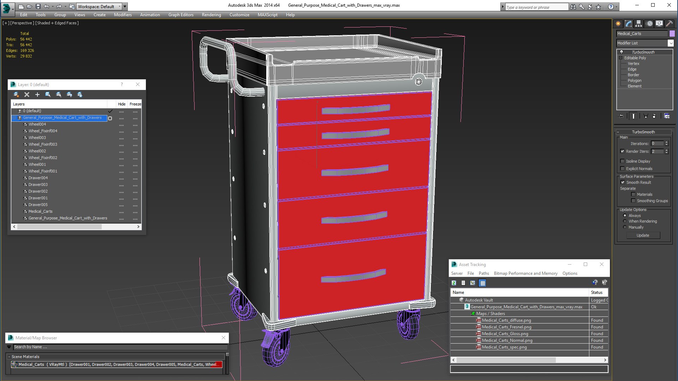Collapse the Editable Poly stack entry
The width and height of the screenshot is (678, 381).
coord(620,58)
